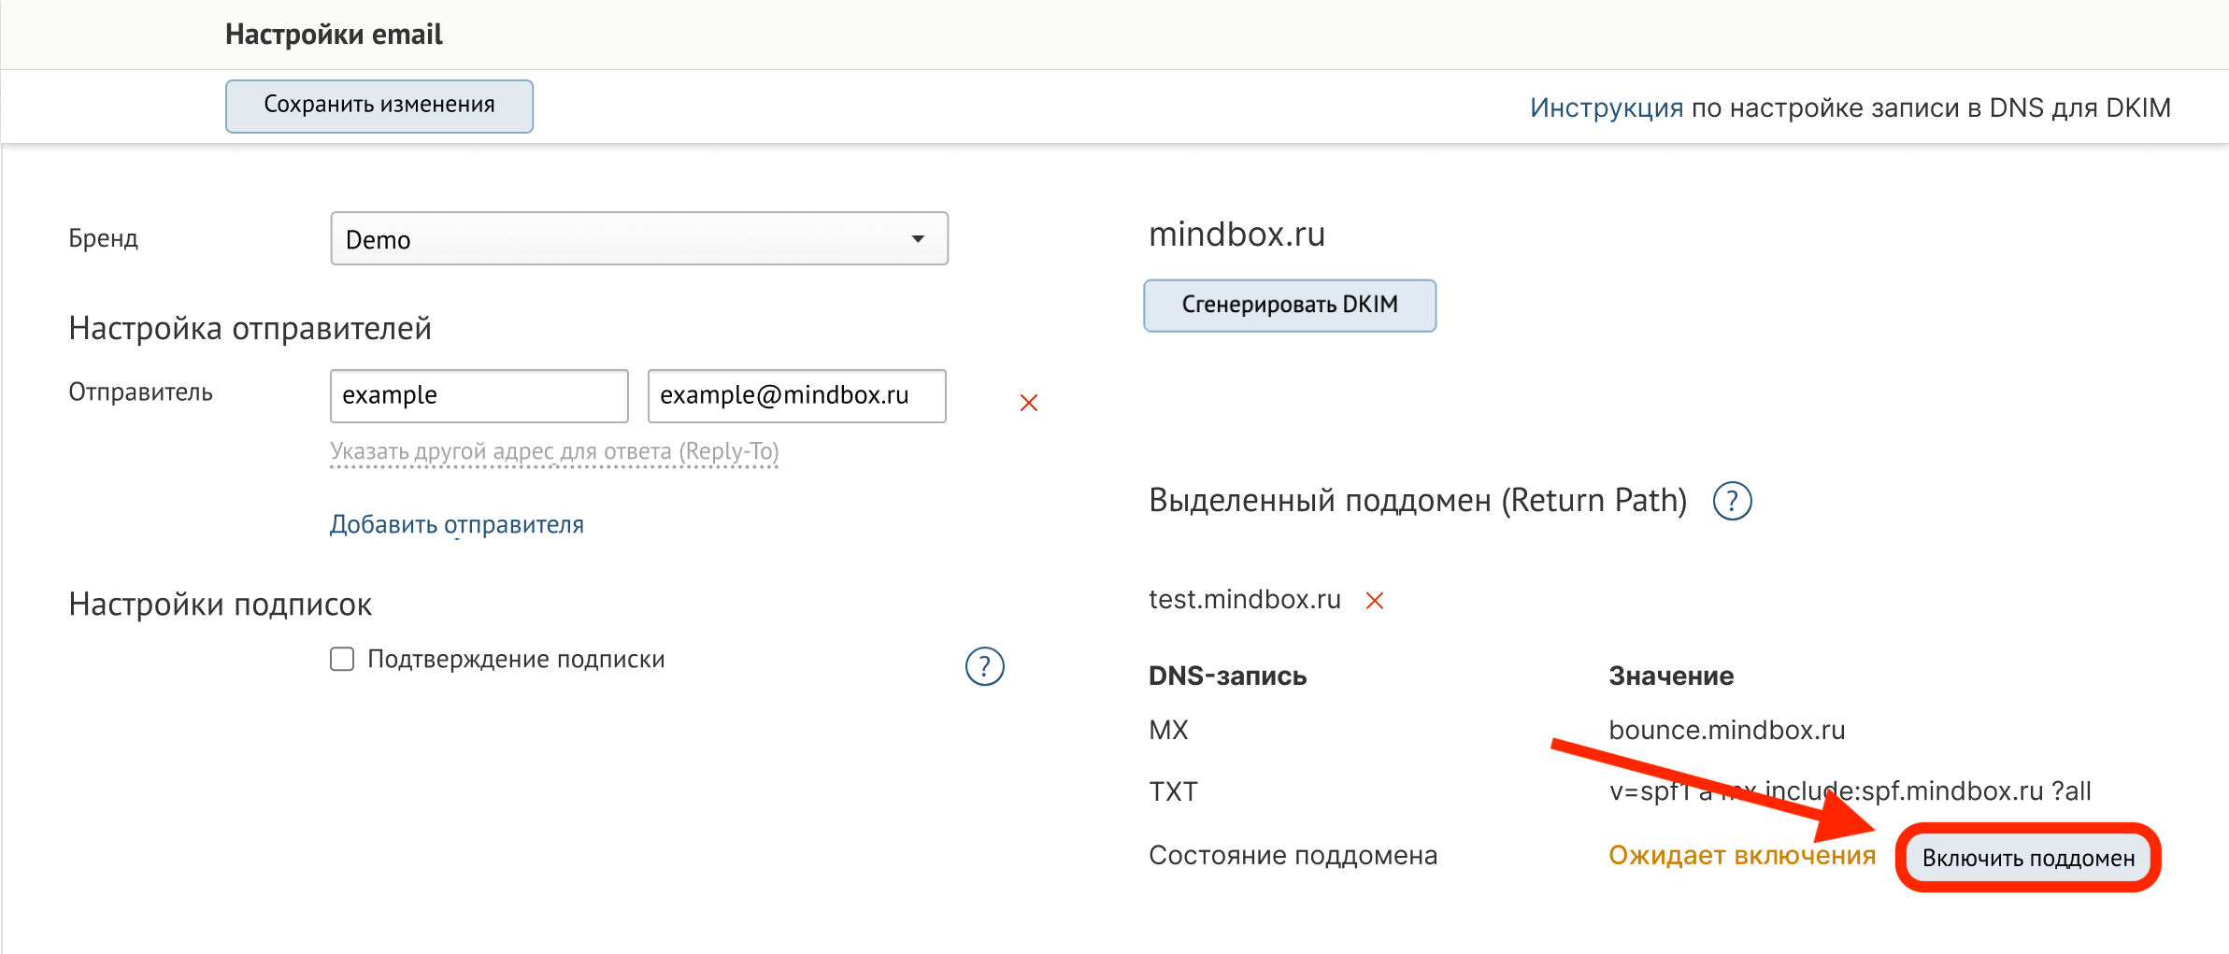Click Указать другой адрес для ответа (Reply-To)
The height and width of the screenshot is (954, 2229).
click(x=553, y=452)
